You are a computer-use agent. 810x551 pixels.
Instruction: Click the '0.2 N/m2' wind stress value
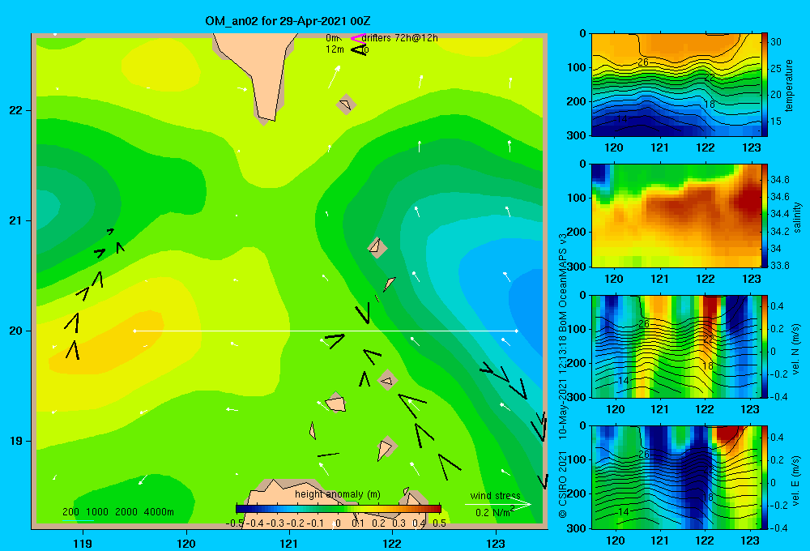(x=495, y=512)
